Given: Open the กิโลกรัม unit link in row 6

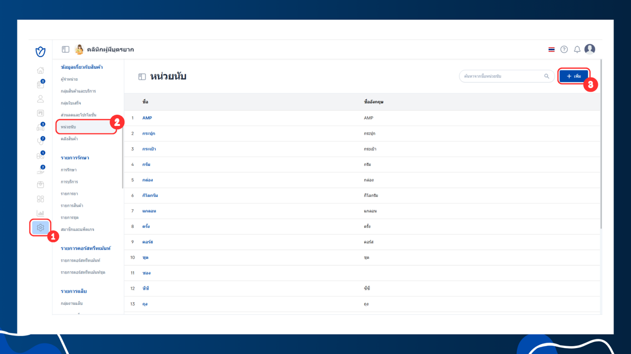Looking at the screenshot, I should coord(150,196).
